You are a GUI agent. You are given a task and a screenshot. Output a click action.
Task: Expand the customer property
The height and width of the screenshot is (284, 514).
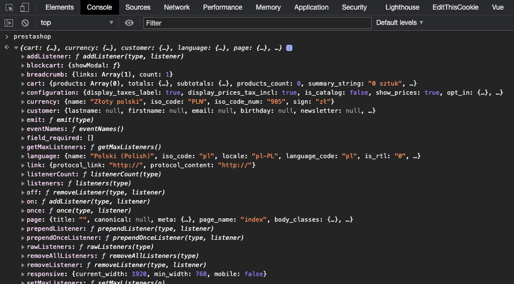(23, 111)
